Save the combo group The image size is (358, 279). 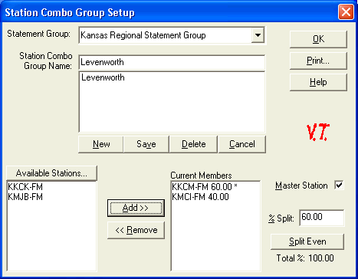(x=146, y=144)
